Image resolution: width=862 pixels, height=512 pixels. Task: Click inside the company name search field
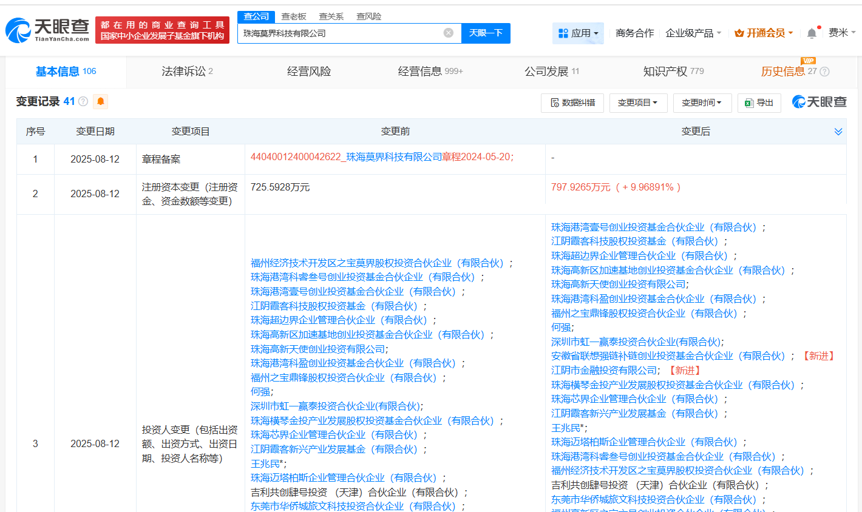coord(346,33)
